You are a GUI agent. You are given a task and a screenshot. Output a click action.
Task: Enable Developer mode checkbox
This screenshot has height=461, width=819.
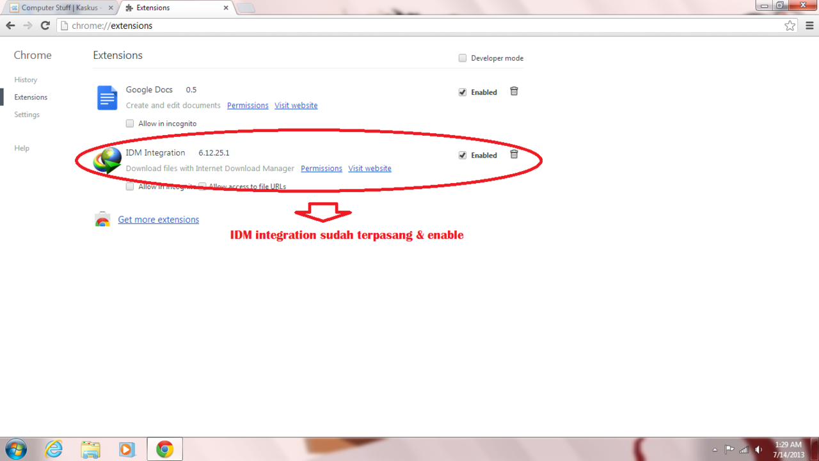tap(463, 58)
